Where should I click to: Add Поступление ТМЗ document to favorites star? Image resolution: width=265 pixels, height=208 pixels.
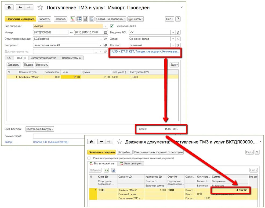[40, 8]
